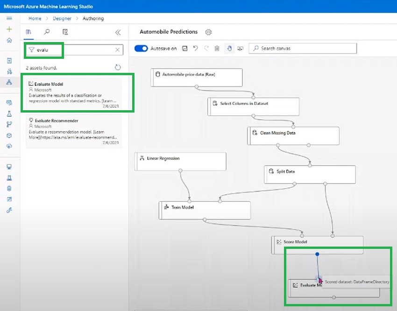Activate the pan hand tool
The image size is (397, 311).
(x=229, y=48)
